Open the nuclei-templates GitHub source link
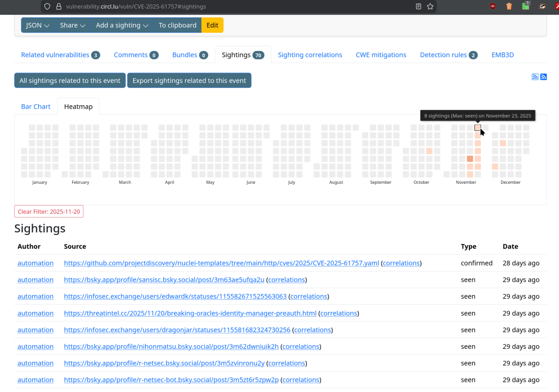 point(221,263)
